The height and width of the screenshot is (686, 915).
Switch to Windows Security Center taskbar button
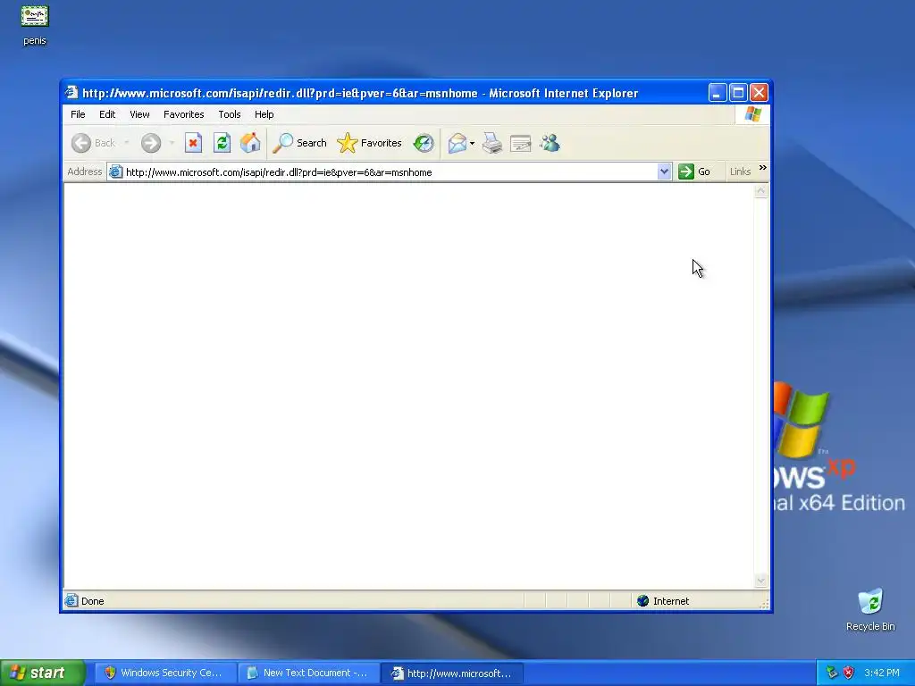pos(165,673)
